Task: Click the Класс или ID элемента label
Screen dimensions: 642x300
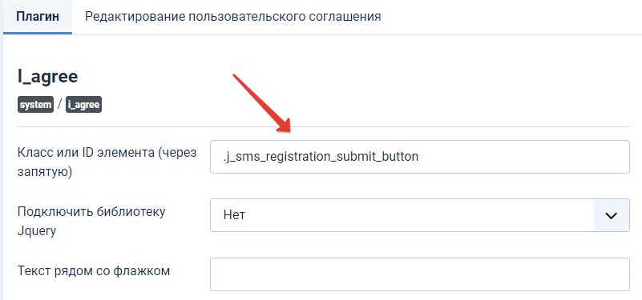Action: coord(107,162)
